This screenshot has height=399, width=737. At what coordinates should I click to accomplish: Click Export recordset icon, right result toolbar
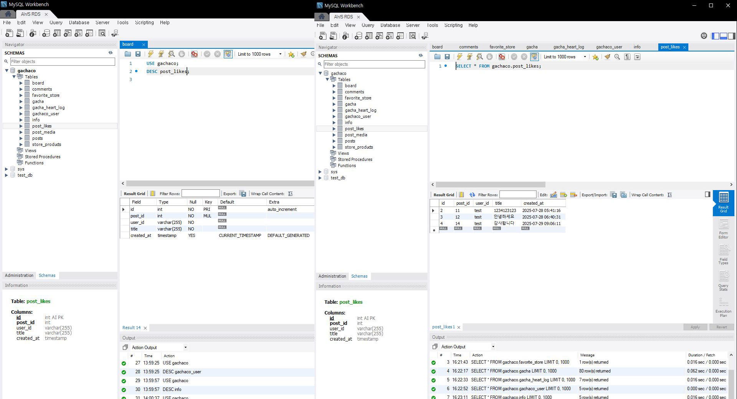(x=613, y=195)
